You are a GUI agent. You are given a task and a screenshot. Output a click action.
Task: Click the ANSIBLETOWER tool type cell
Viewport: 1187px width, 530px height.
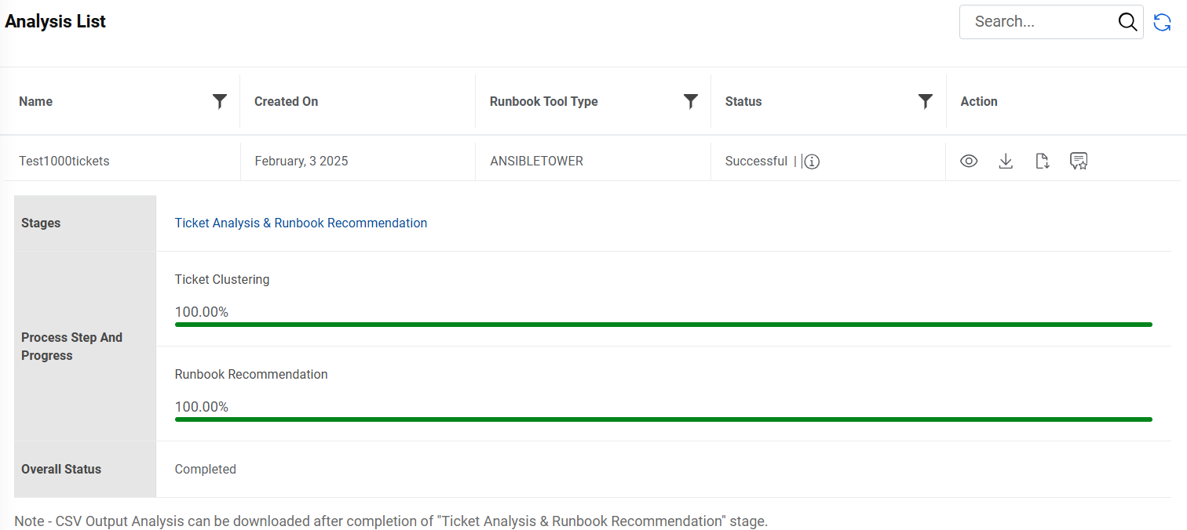coord(537,162)
